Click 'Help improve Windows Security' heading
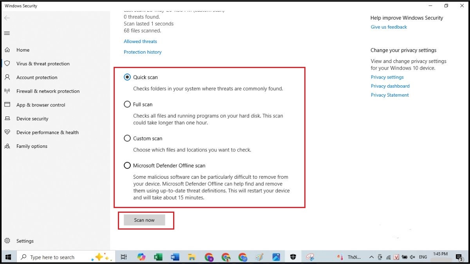The height and width of the screenshot is (264, 470). coord(407,18)
